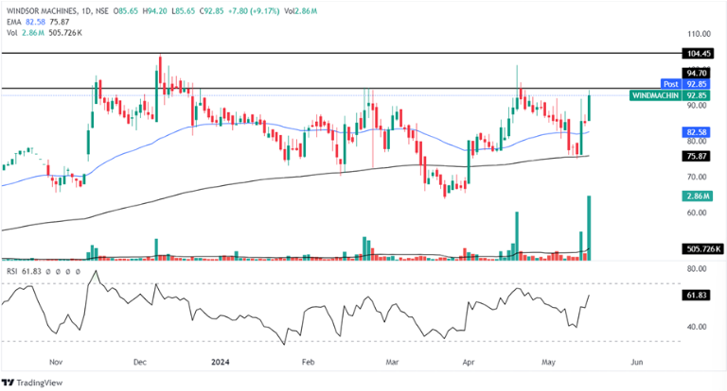Click the latest green candlestick
This screenshot has width=727, height=391.
point(590,107)
